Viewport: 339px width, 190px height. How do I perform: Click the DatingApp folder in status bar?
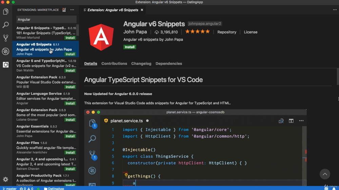[x=54, y=189]
